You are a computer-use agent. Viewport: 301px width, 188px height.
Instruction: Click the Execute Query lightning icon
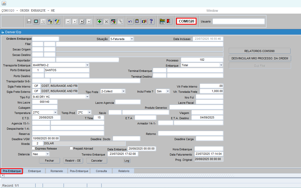[x=57, y=21]
